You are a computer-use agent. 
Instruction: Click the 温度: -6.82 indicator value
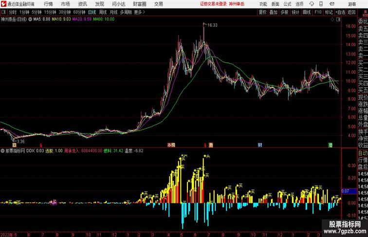point(134,151)
